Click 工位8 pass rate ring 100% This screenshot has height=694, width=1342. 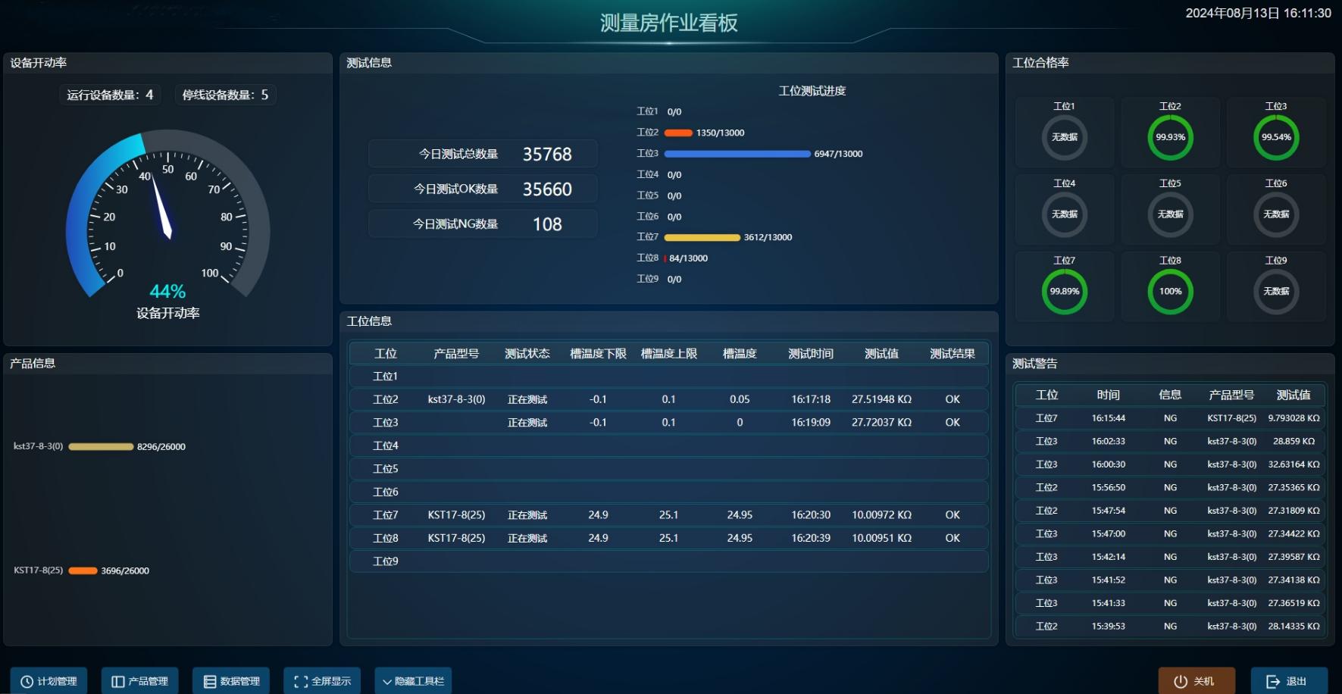click(1170, 292)
